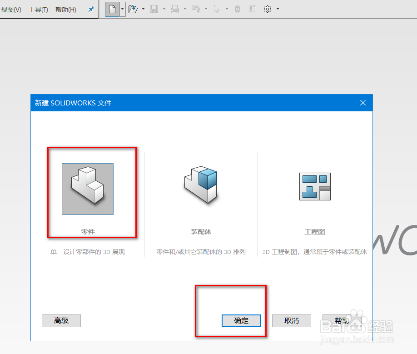The width and height of the screenshot is (417, 354).
Task: Click the Open file folder icon
Action: click(x=133, y=9)
